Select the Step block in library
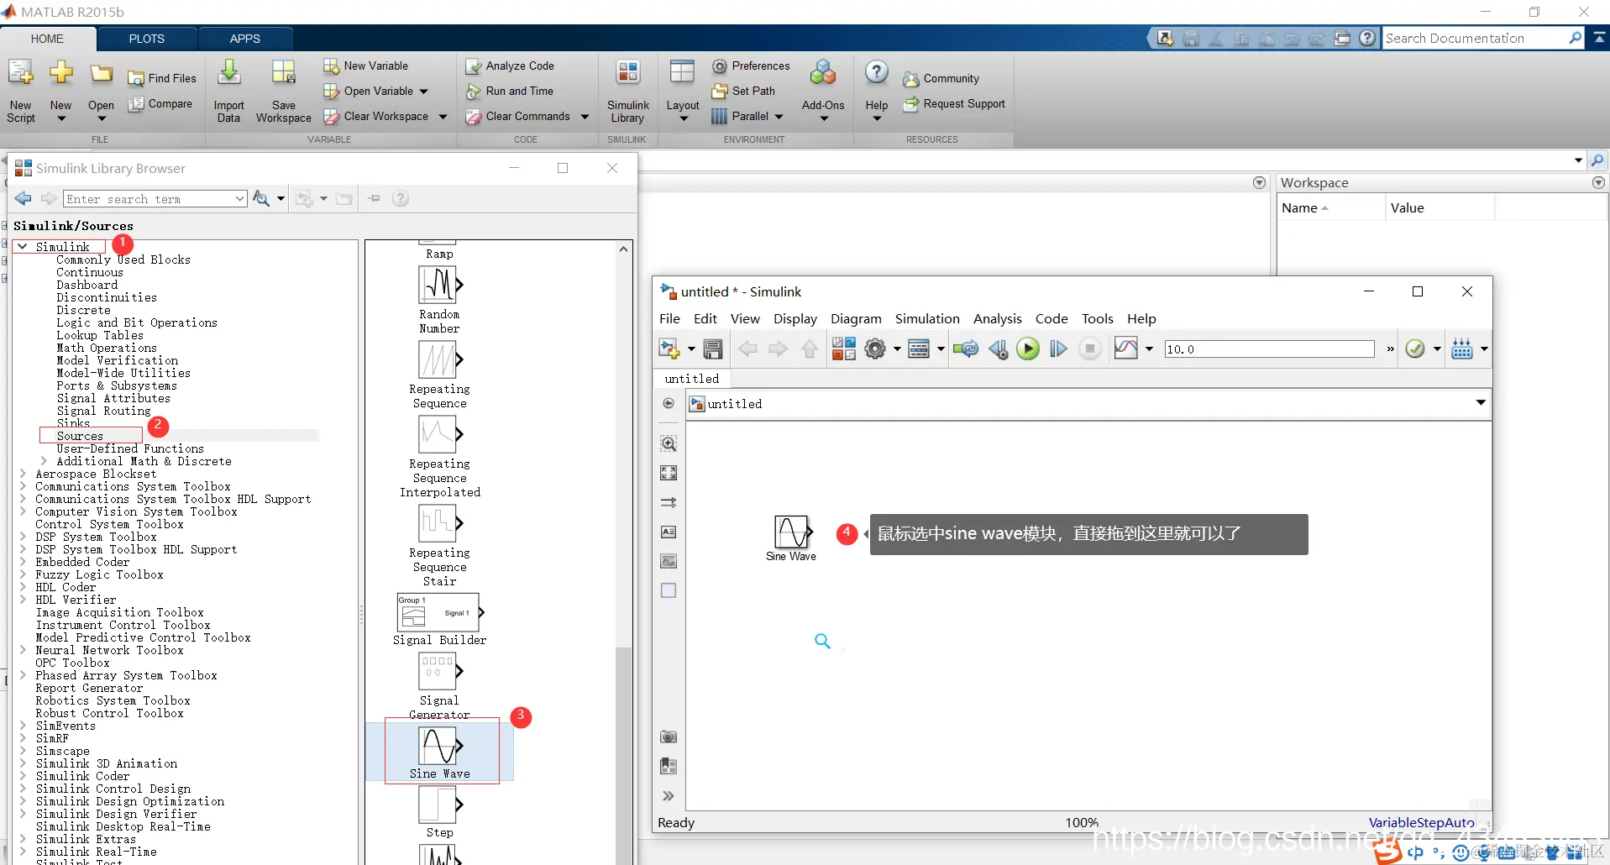This screenshot has width=1610, height=865. click(x=439, y=811)
